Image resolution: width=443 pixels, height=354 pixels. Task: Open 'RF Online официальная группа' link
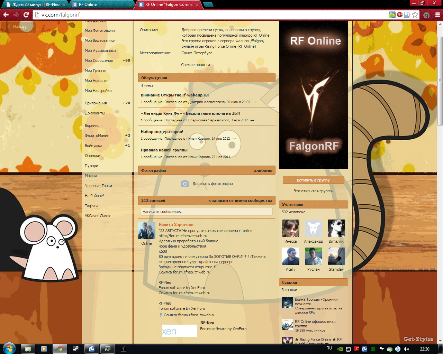(x=315, y=324)
